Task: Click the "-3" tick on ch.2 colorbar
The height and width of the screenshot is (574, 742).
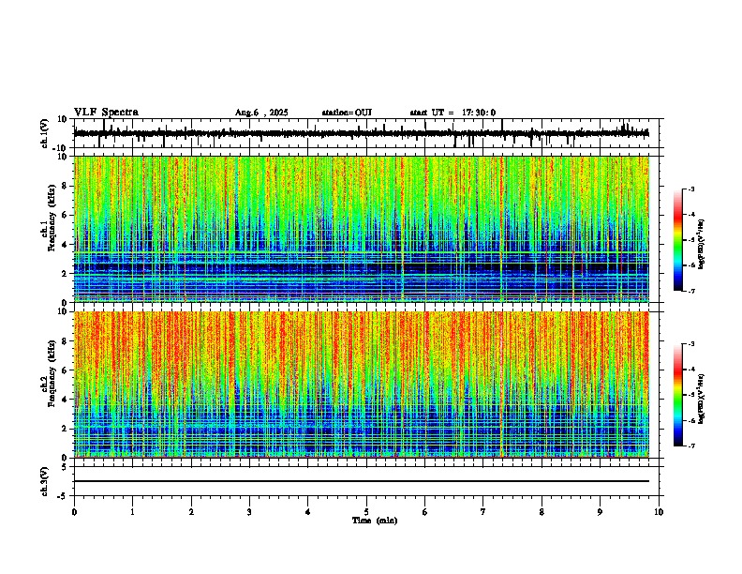Action: pos(691,344)
